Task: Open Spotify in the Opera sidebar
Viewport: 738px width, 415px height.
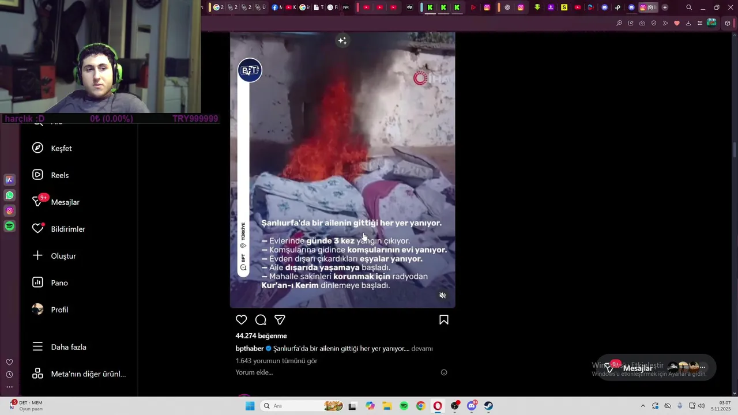Action: point(9,227)
